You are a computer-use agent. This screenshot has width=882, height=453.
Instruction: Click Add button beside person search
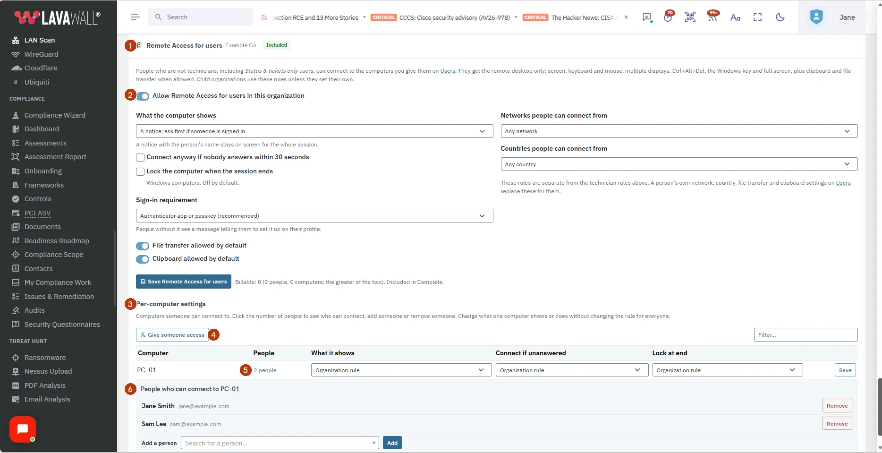(x=392, y=443)
